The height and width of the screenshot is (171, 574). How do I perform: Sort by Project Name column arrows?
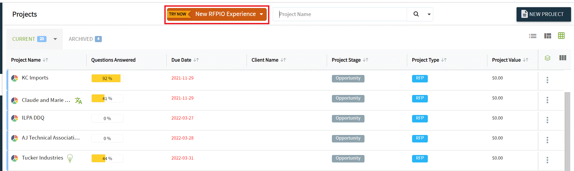(45, 60)
